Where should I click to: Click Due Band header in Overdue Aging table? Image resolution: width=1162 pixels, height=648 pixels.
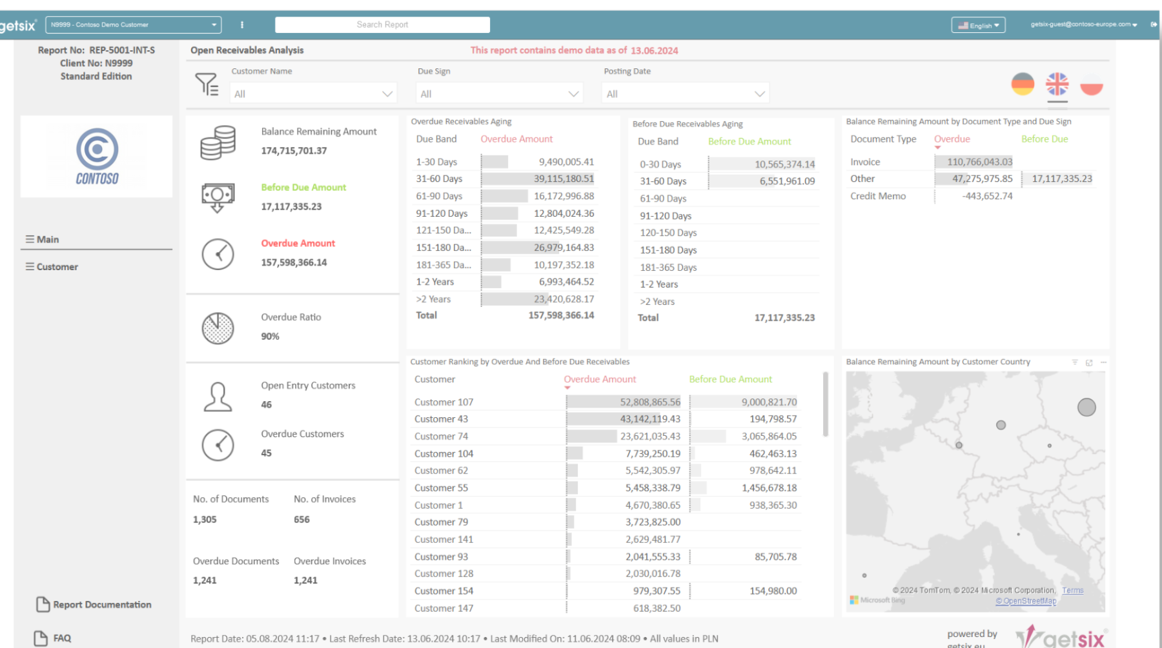[436, 139]
